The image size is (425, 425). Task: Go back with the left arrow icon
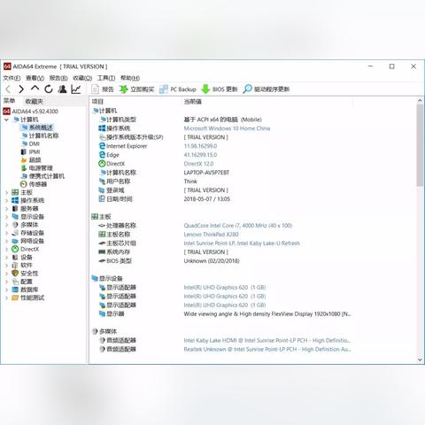click(8, 89)
